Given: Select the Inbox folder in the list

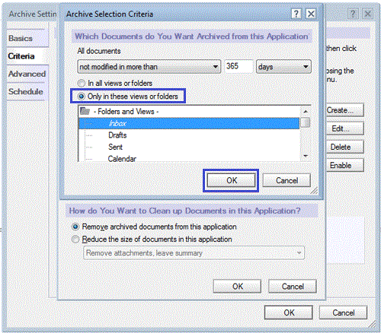Looking at the screenshot, I should click(x=189, y=123).
